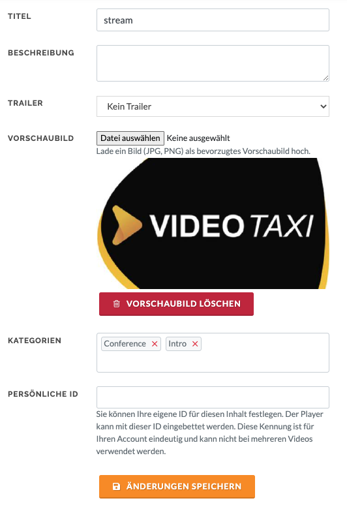Focus the Titel field containing stream
347x507 pixels.
click(x=213, y=20)
